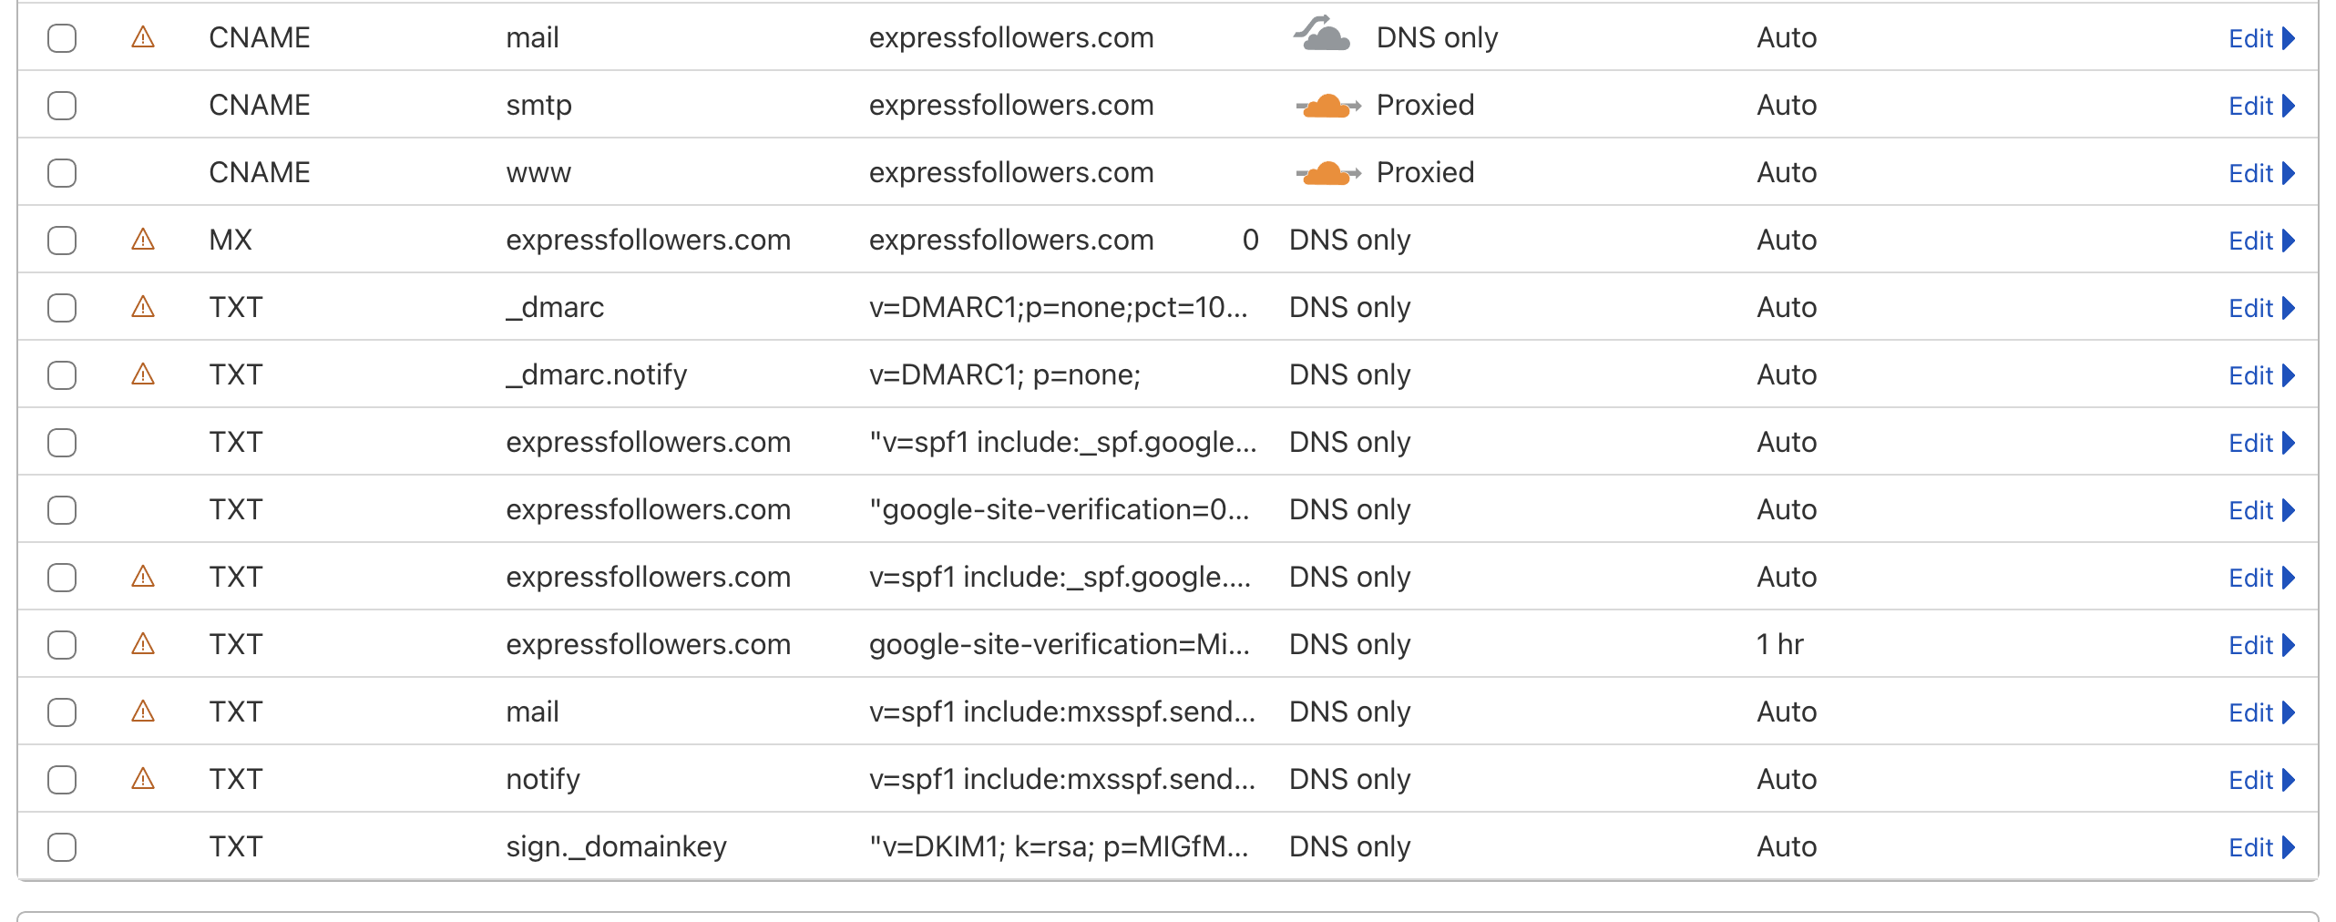Expand Edit for the www CNAME record
Image resolution: width=2336 pixels, height=922 pixels.
pos(2261,173)
